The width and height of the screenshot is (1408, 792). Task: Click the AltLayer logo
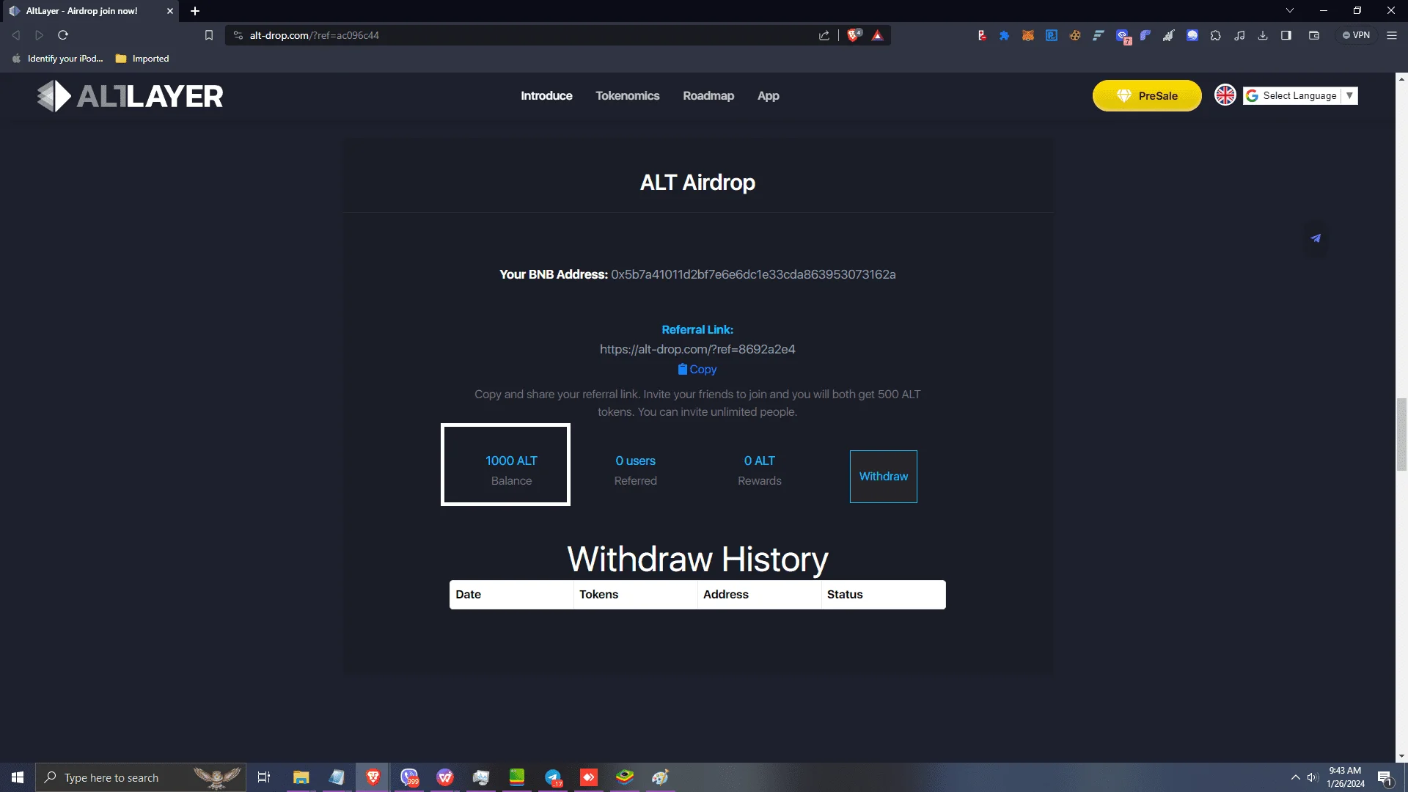tap(130, 96)
